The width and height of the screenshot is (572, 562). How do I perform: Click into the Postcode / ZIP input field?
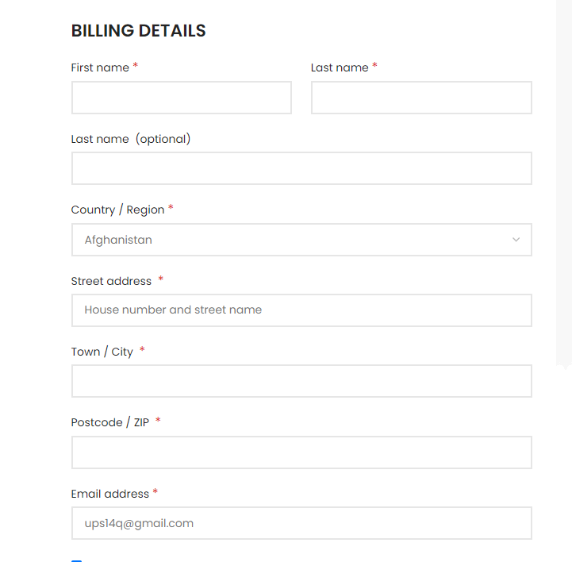(x=301, y=452)
